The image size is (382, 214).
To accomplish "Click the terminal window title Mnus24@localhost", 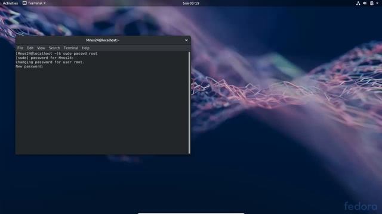I will [x=103, y=40].
